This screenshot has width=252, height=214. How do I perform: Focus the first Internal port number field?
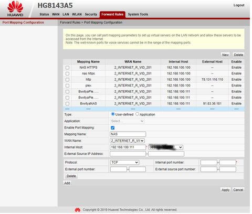click(x=209, y=163)
